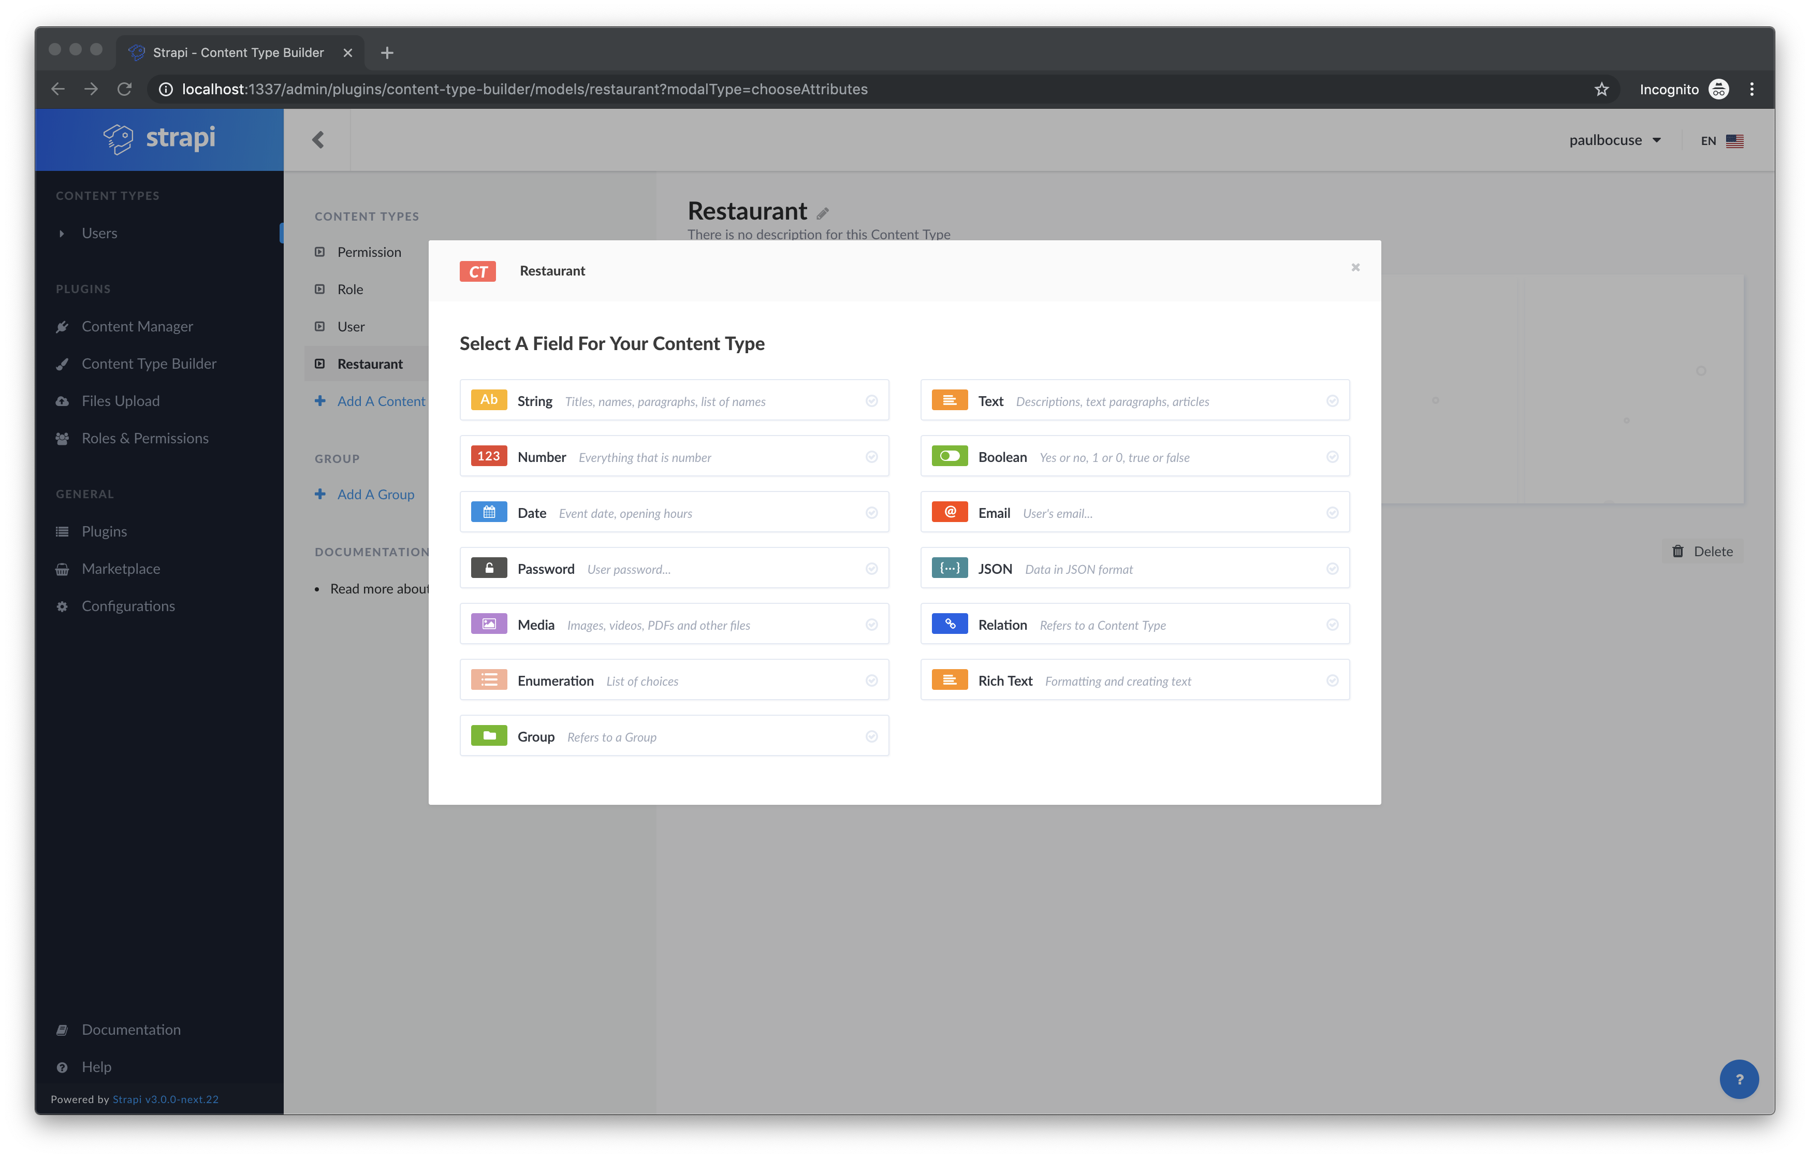
Task: Choose the purple Media image icon
Action: click(489, 624)
